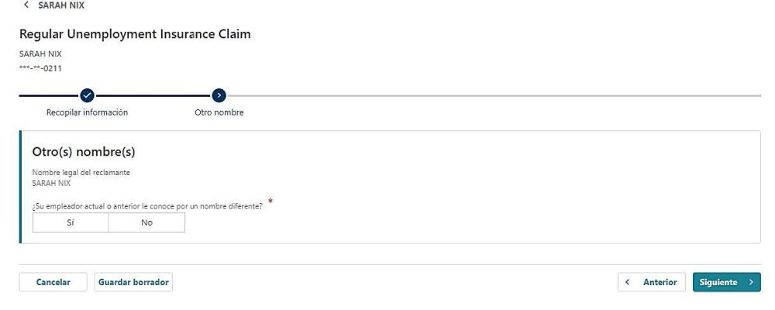Click the back chevron beside SARAH NIX
This screenshot has width=775, height=310.
(x=26, y=5)
